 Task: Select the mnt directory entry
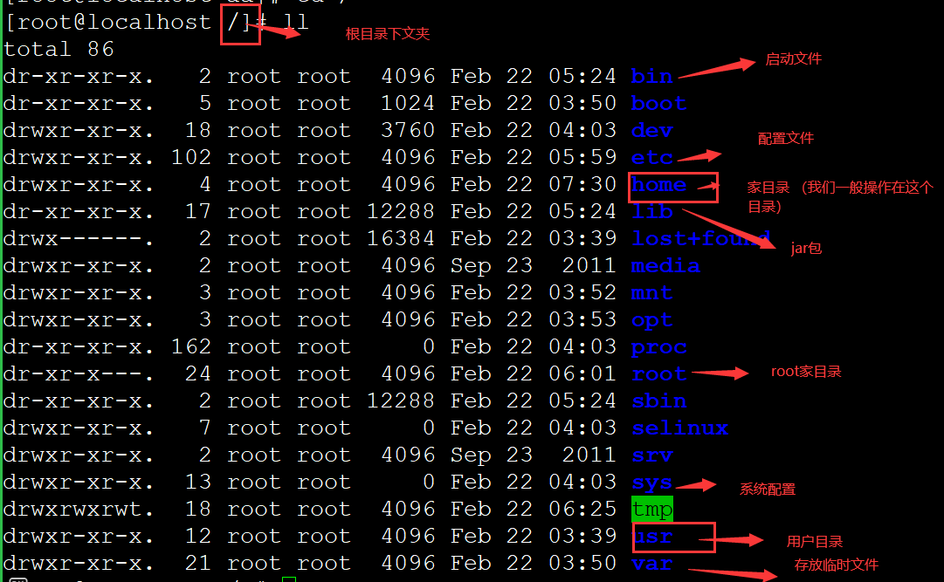tap(651, 292)
